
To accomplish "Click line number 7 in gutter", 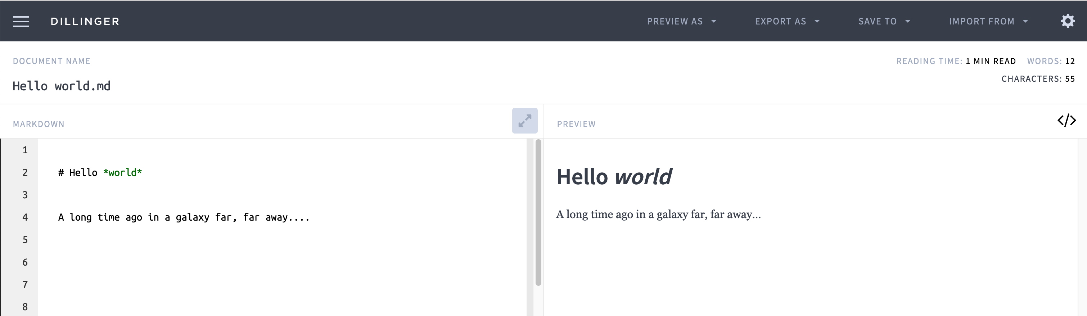I will coord(25,284).
